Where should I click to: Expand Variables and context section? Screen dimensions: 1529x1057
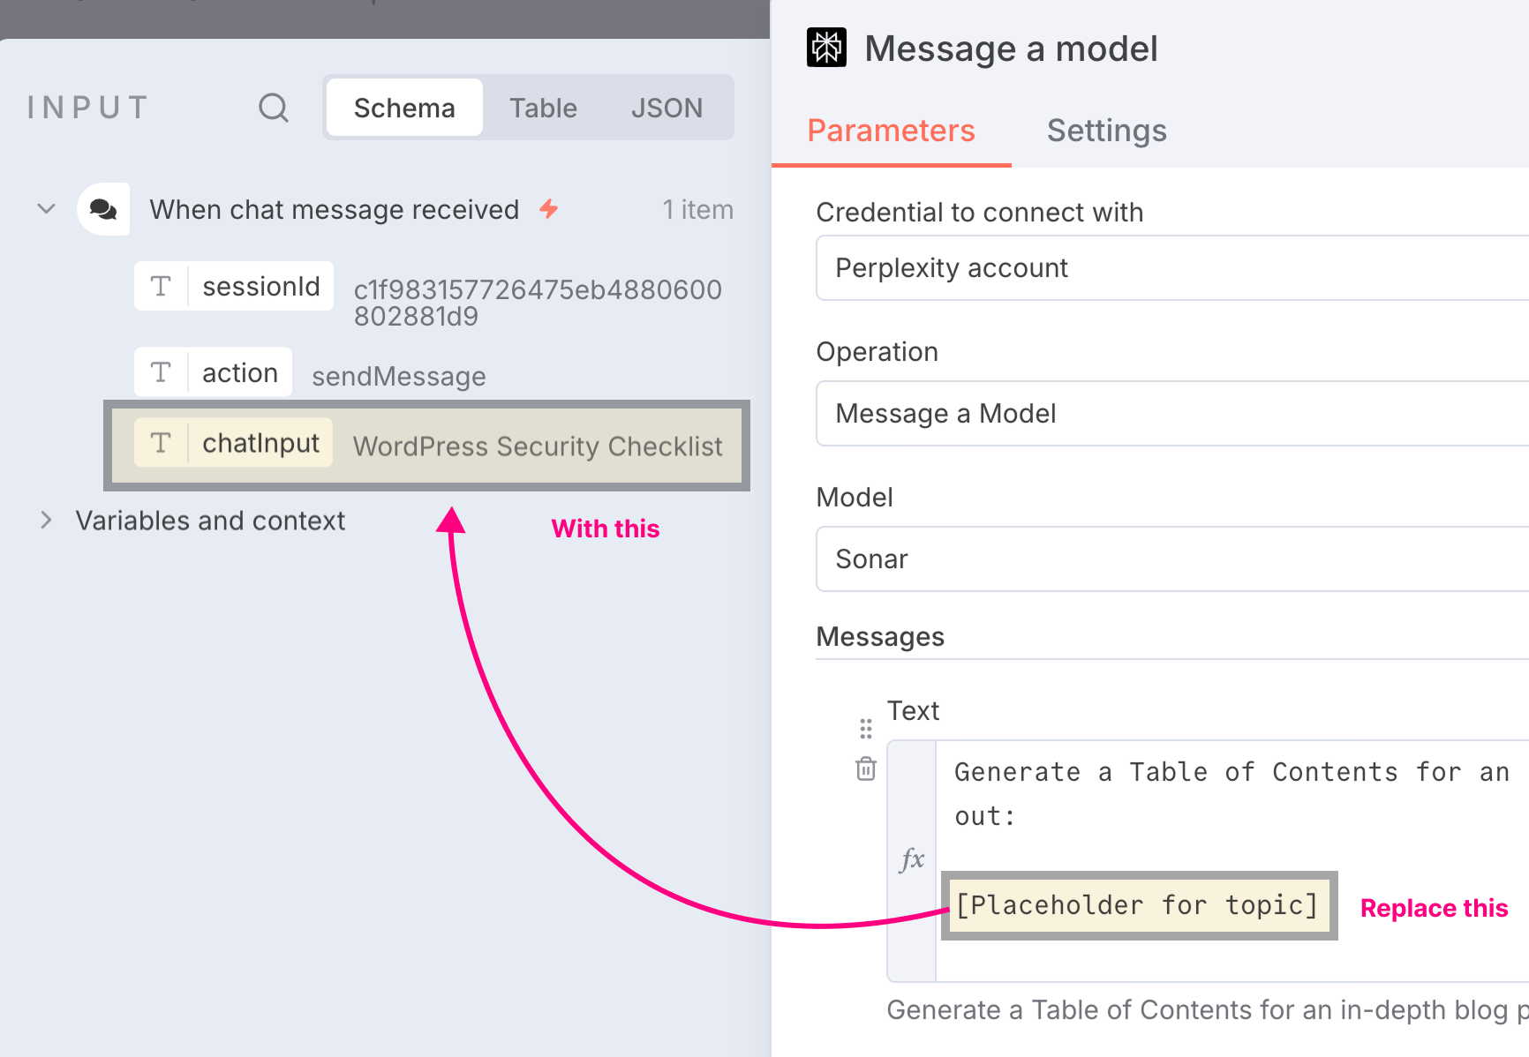click(x=46, y=521)
